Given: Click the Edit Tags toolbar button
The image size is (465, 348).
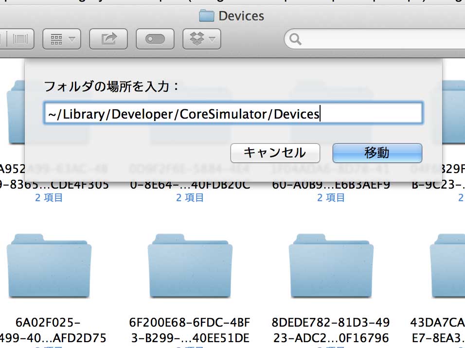Looking at the screenshot, I should [155, 39].
